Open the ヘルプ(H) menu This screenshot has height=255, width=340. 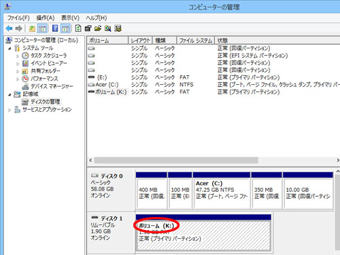[97, 18]
